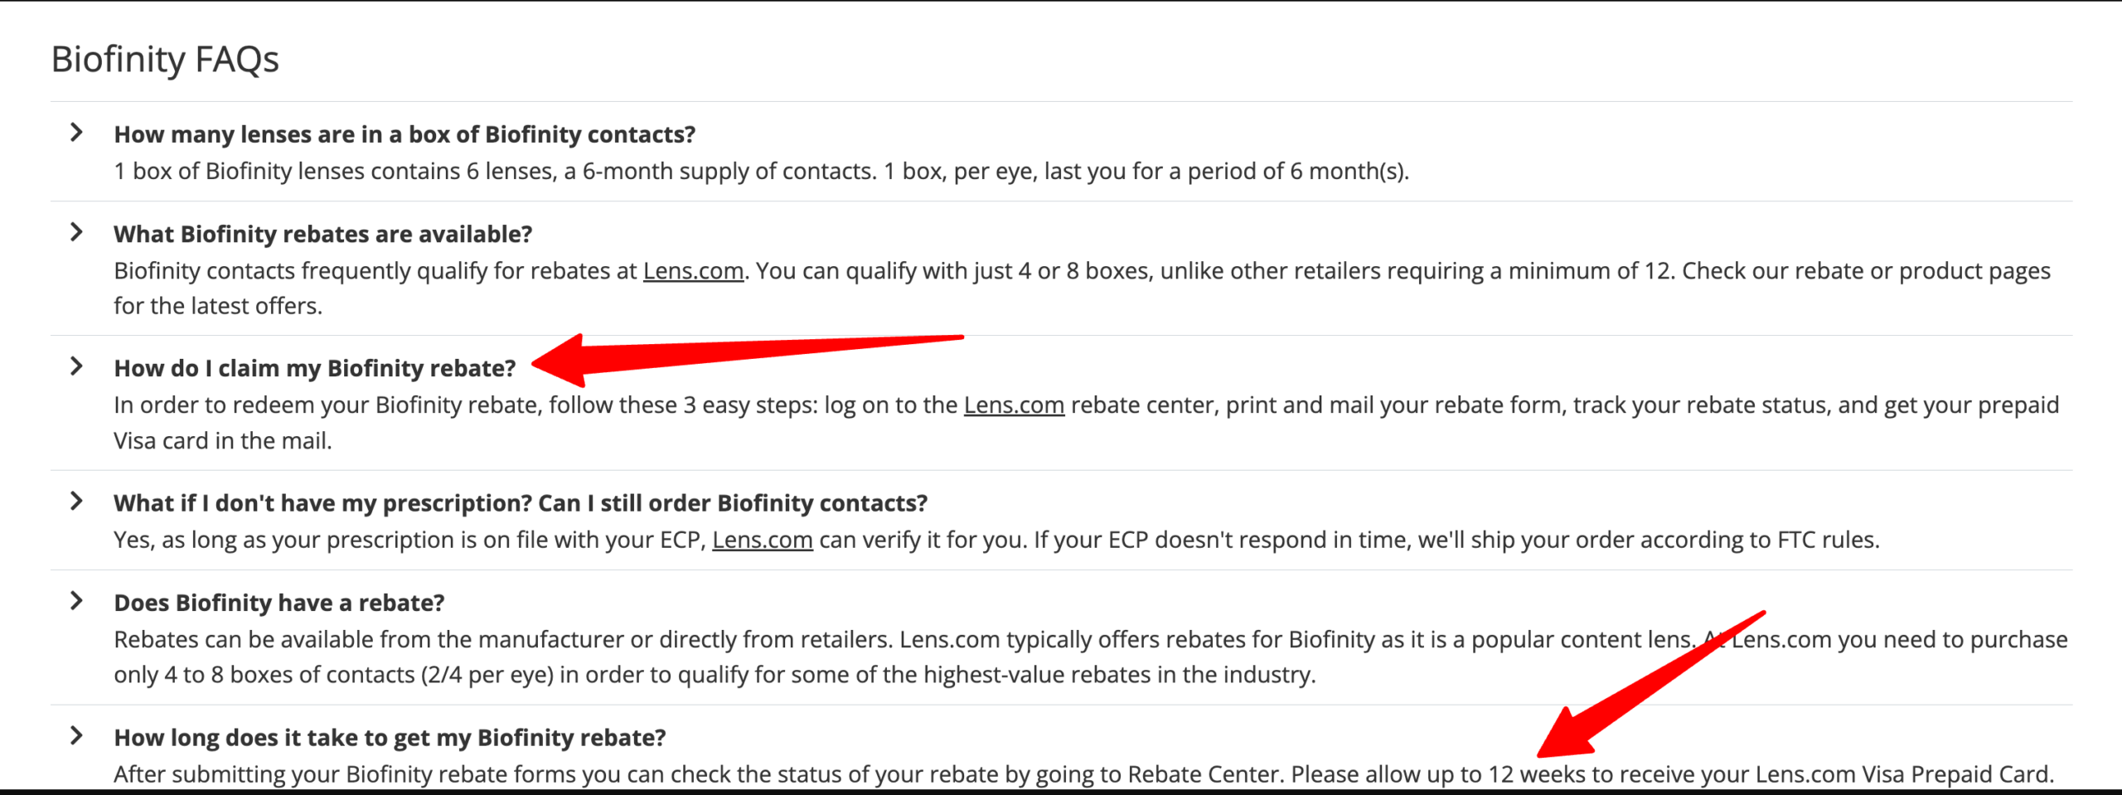Open Lens.com link in the rebates available answer
The height and width of the screenshot is (795, 2122).
[693, 271]
